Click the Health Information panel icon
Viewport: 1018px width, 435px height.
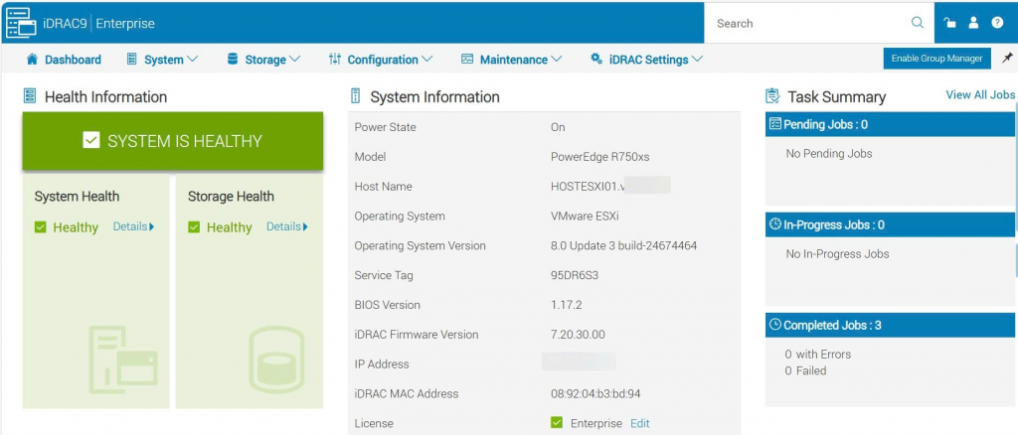[x=29, y=96]
